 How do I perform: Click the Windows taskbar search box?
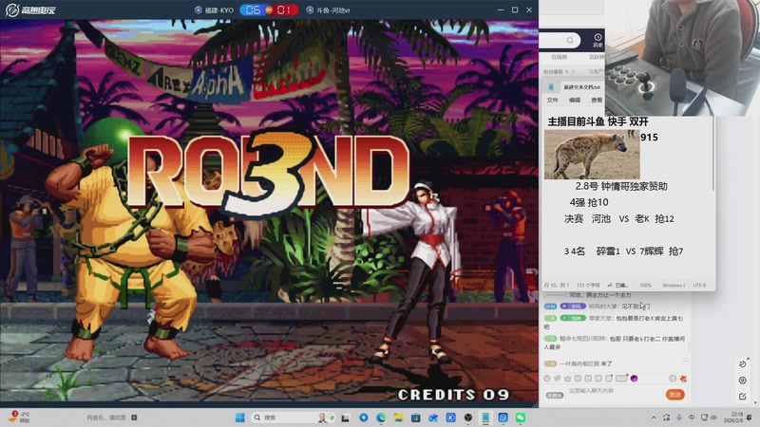click(x=294, y=418)
